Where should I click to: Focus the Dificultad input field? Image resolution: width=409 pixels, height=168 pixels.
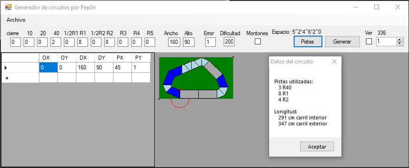229,42
